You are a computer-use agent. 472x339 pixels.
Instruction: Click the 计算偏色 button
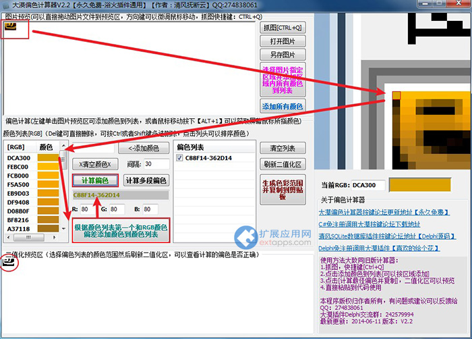coord(95,180)
